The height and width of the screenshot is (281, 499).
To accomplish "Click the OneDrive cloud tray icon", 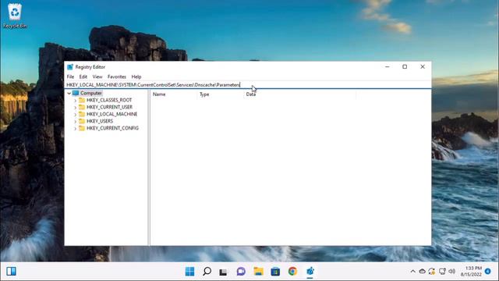I will coord(422,272).
